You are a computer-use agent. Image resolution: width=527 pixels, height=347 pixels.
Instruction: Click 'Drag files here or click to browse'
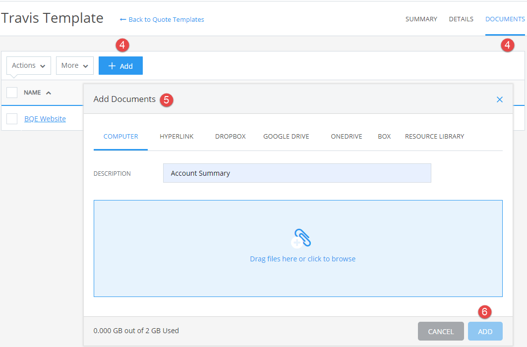coord(302,259)
